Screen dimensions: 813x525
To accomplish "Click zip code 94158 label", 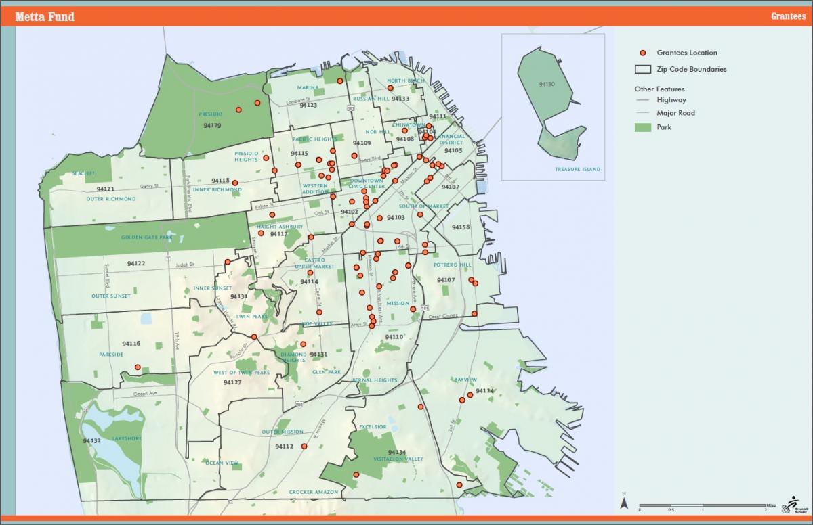I will pos(460,227).
